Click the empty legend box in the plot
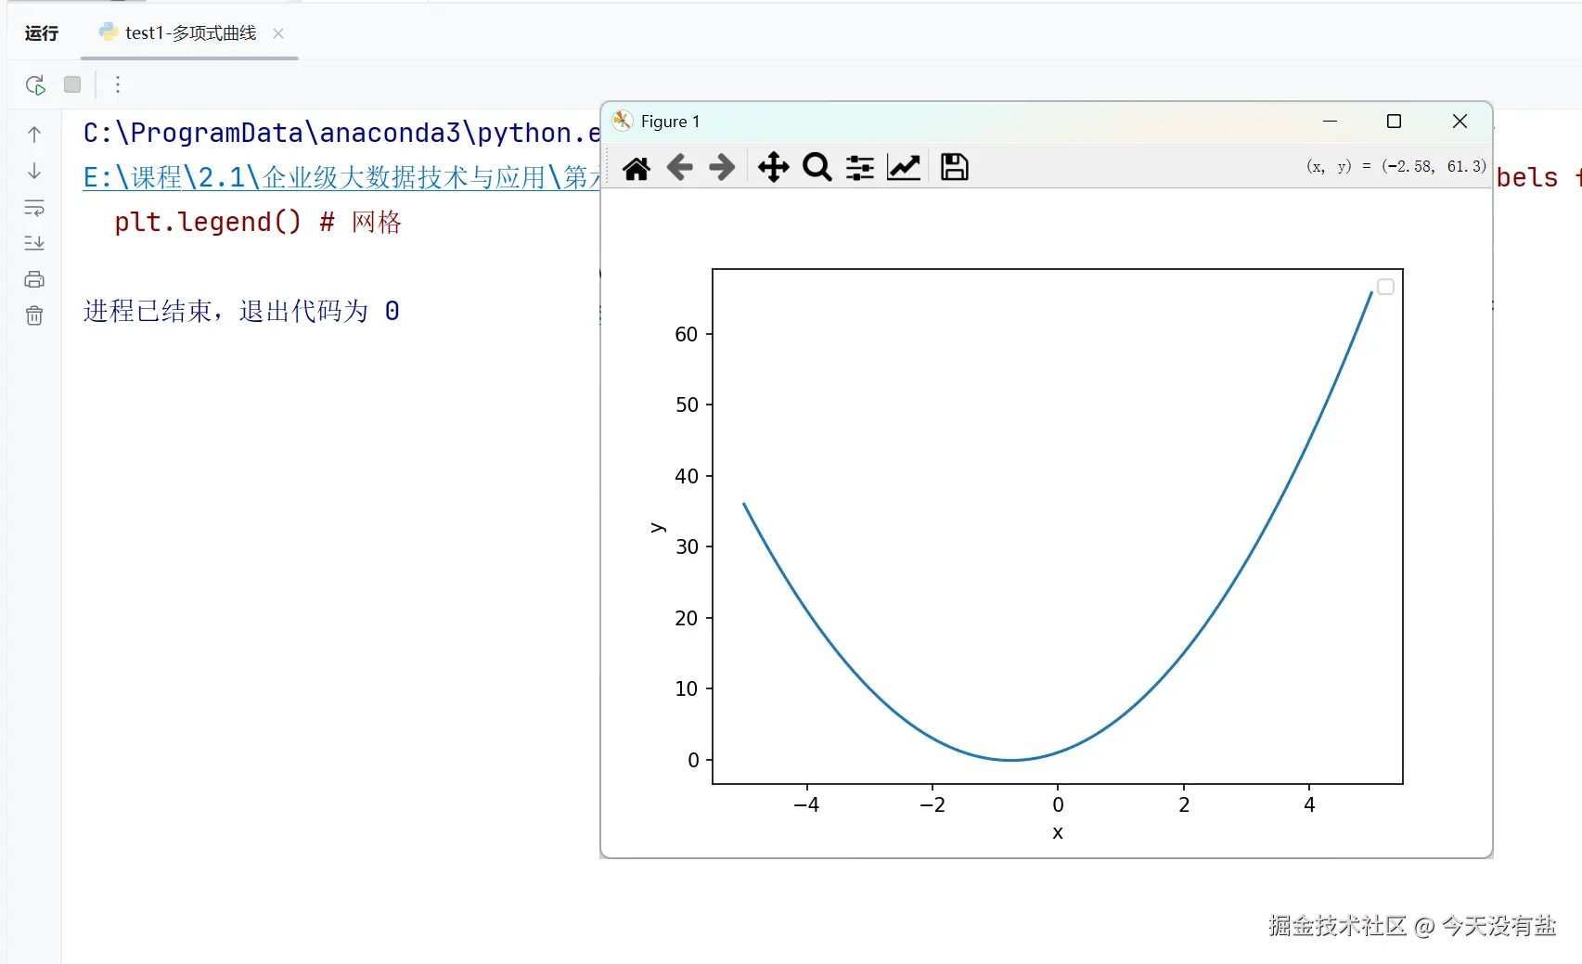The width and height of the screenshot is (1582, 964). coord(1385,287)
